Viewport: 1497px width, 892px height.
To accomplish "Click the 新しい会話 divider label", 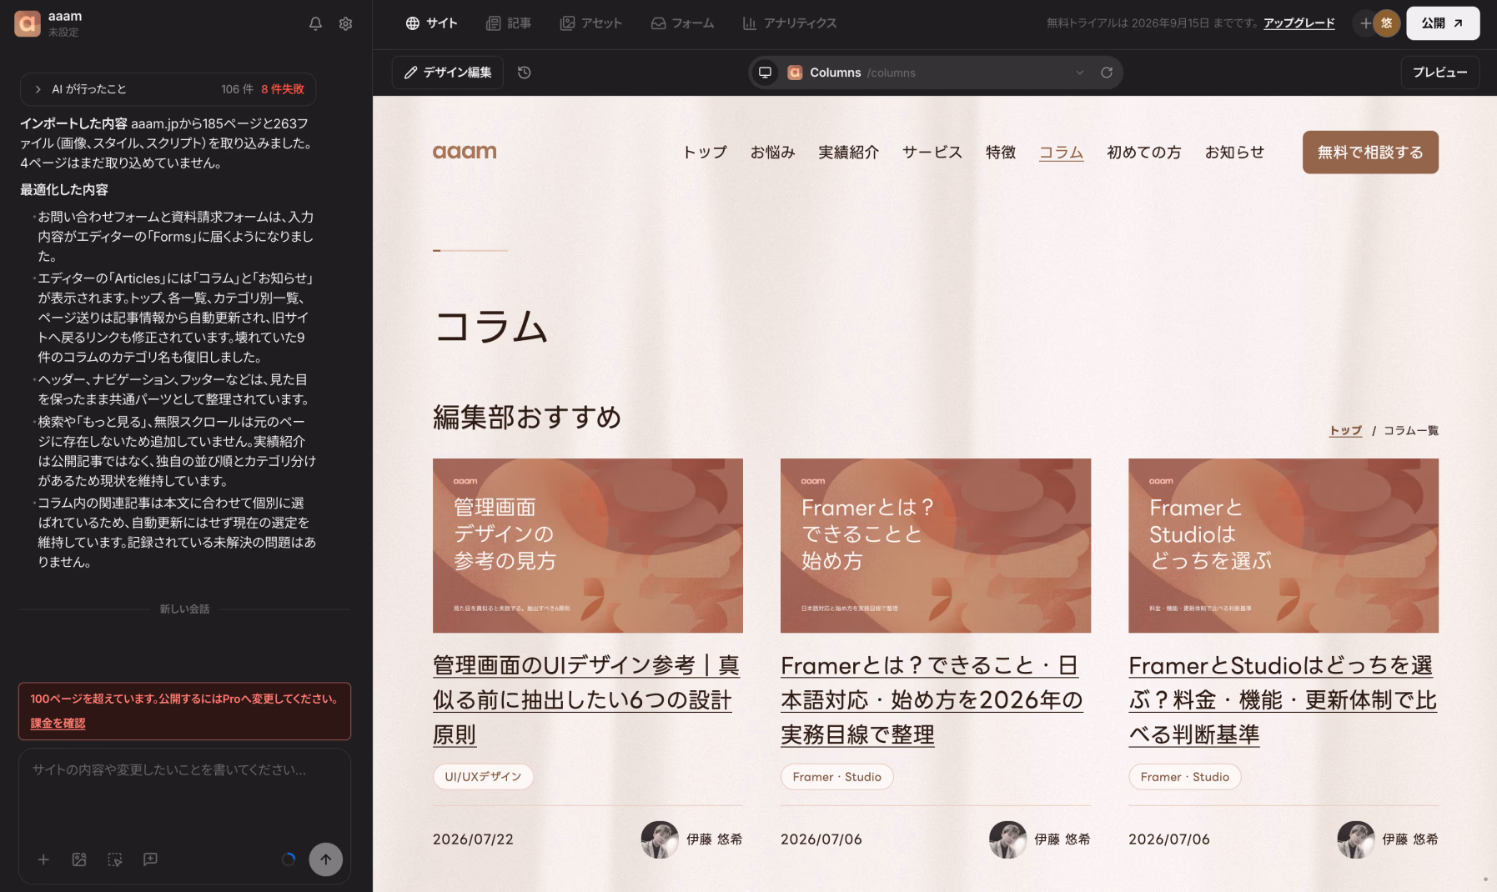I will [x=184, y=609].
